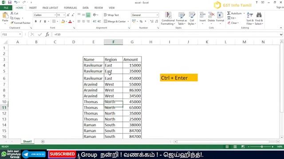This screenshot has width=284, height=159.
Task: Toggle italic formatting
Action: 40,22
